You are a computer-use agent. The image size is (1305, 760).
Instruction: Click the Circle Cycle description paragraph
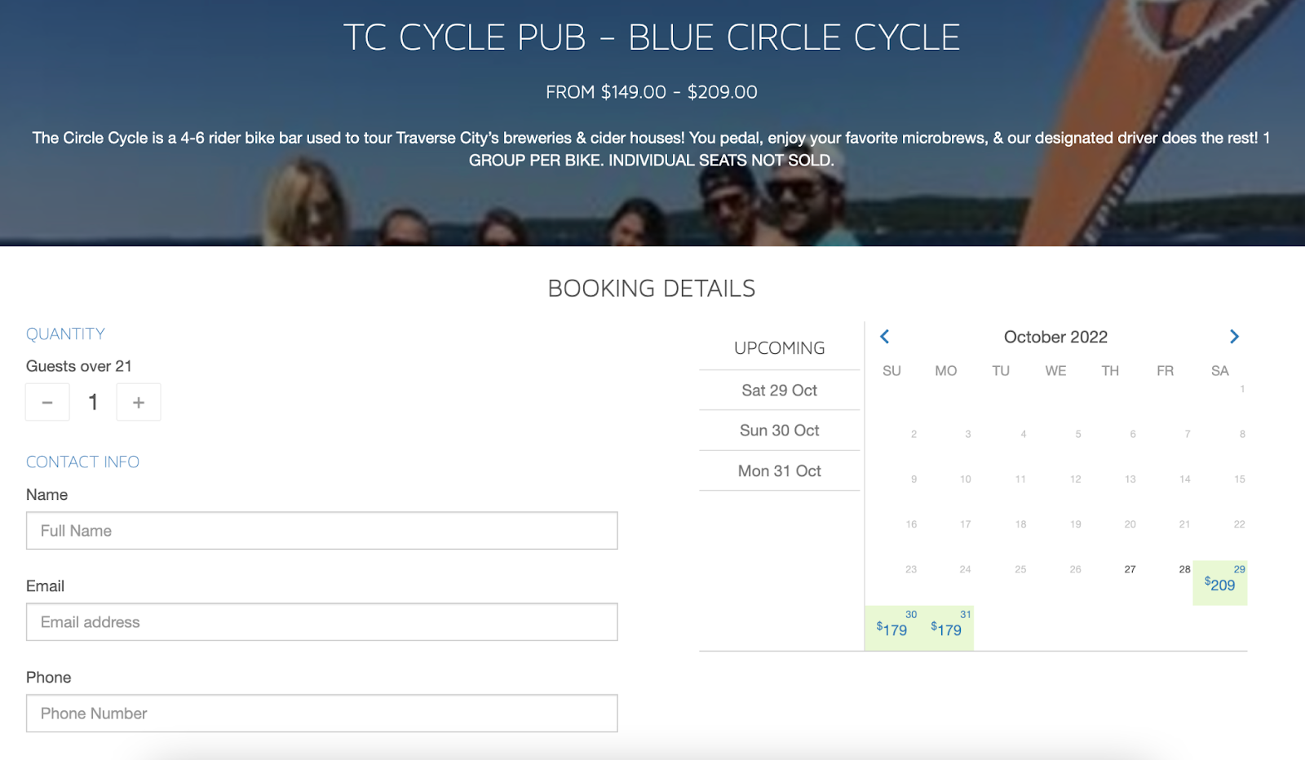pyautogui.click(x=652, y=149)
